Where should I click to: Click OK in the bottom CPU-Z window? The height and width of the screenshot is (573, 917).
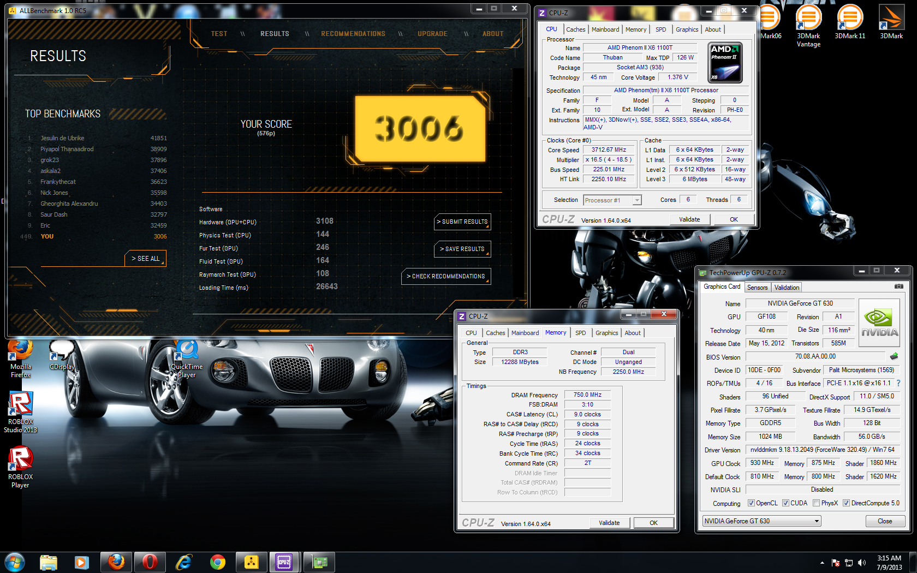click(x=653, y=523)
